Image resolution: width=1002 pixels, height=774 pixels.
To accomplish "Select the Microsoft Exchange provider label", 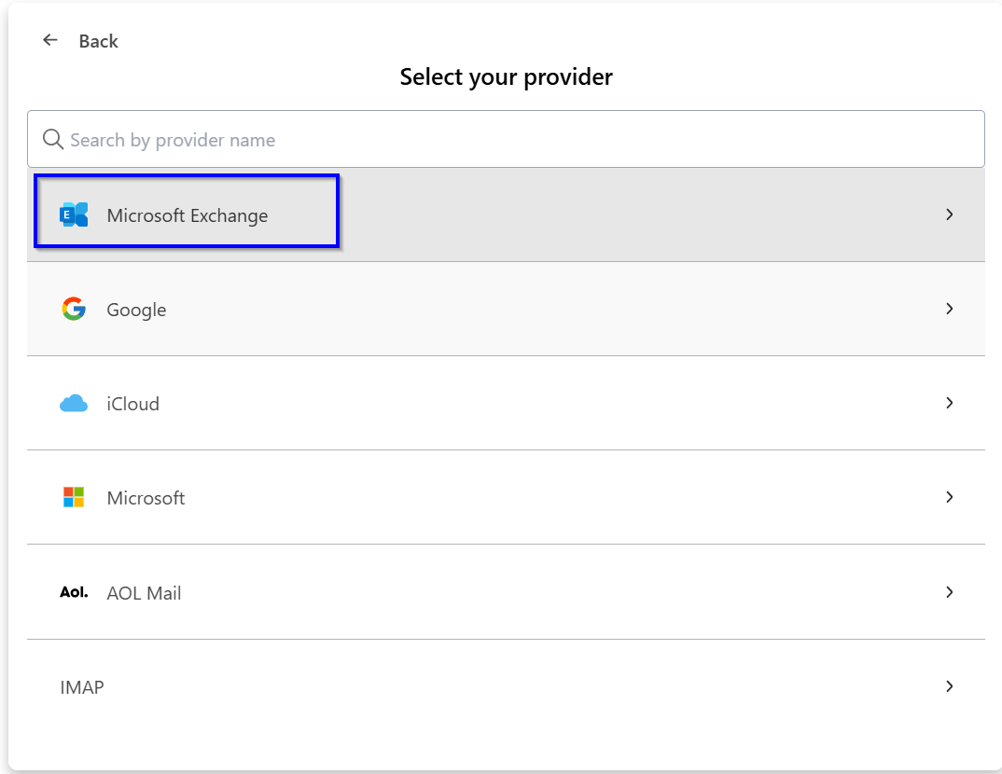I will [x=187, y=215].
